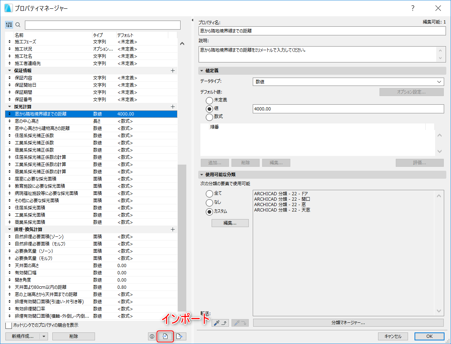Click the info icon beside import
The image size is (451, 344).
(152, 336)
